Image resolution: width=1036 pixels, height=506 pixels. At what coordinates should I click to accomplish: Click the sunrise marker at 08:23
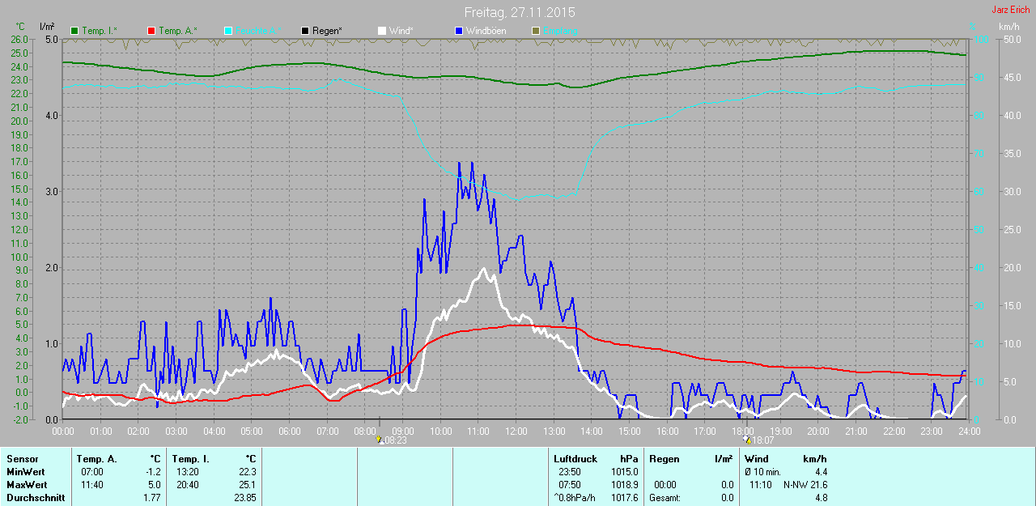[x=380, y=441]
